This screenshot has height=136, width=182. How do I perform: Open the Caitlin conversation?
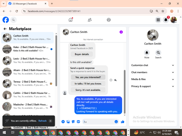point(27,95)
